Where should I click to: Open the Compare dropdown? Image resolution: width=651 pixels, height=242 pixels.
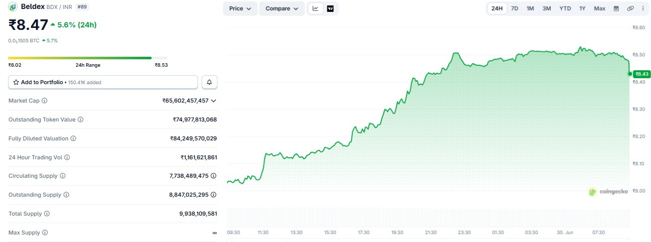282,8
